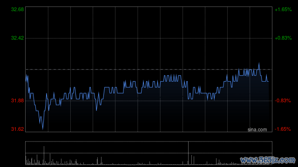Click the tall early-session volume bar
The image size is (298, 167).
click(44, 155)
